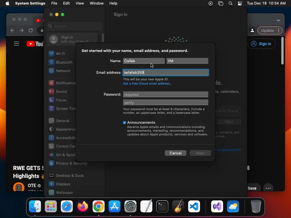Screen dimensions: 291x218
Task: Open Privacy & Security settings icon
Action: click(51, 163)
